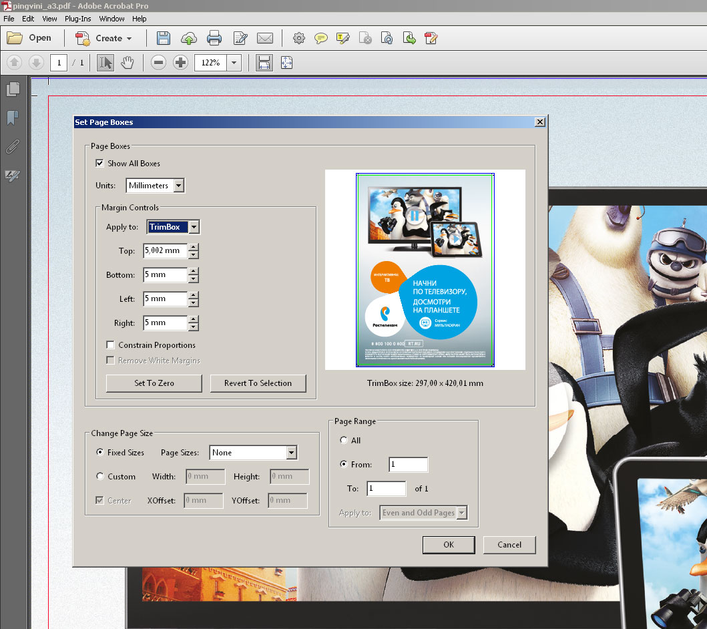This screenshot has height=629, width=707.
Task: Open the Help menu
Action: pos(140,19)
